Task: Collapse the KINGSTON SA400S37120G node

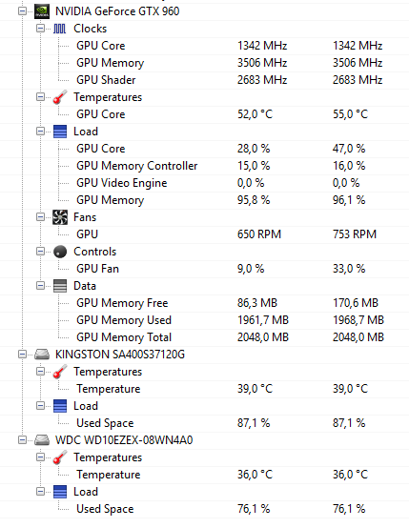Action: (22, 355)
